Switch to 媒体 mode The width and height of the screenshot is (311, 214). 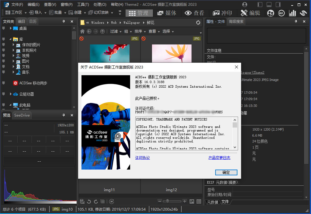(x=167, y=13)
